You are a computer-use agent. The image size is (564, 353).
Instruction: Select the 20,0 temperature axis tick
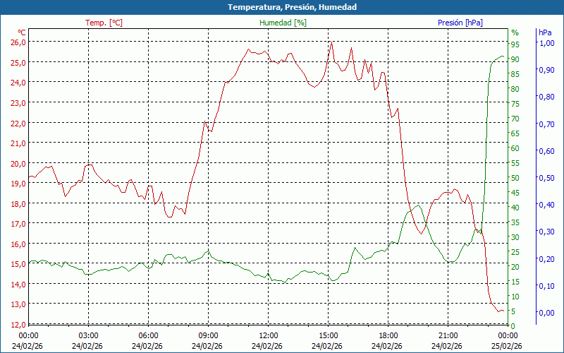coord(18,163)
